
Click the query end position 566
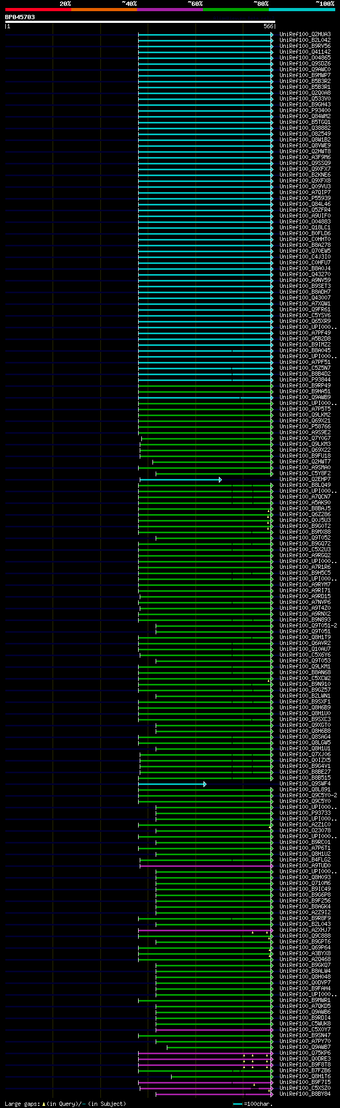point(268,26)
